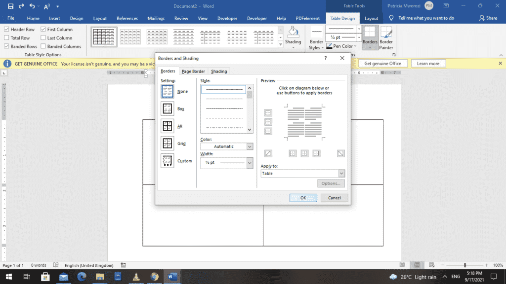This screenshot has width=506, height=284.
Task: Click the Shading paint bucket icon
Action: tap(293, 32)
